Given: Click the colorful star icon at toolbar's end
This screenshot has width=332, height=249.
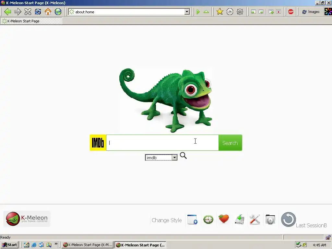Looking at the screenshot, I should point(328,12).
